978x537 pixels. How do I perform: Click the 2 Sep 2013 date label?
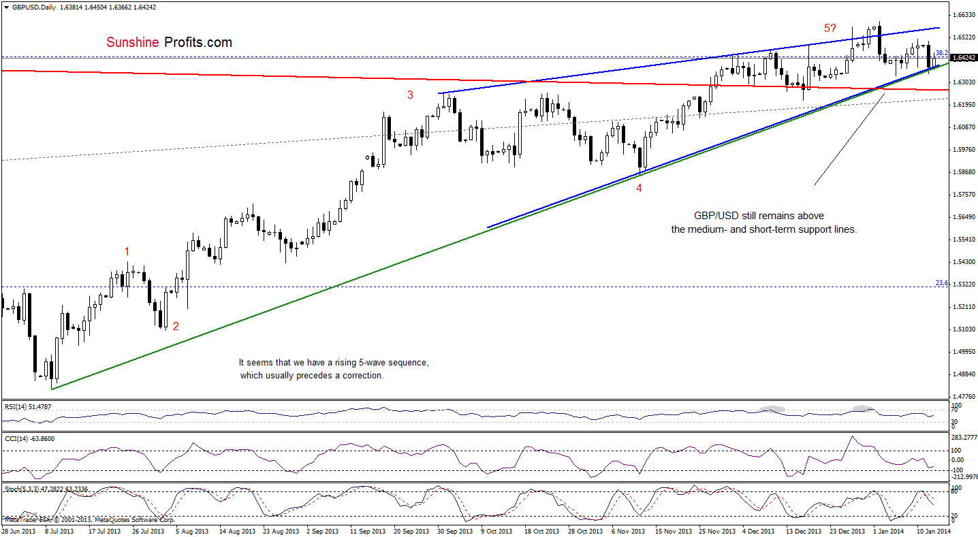coord(323,530)
